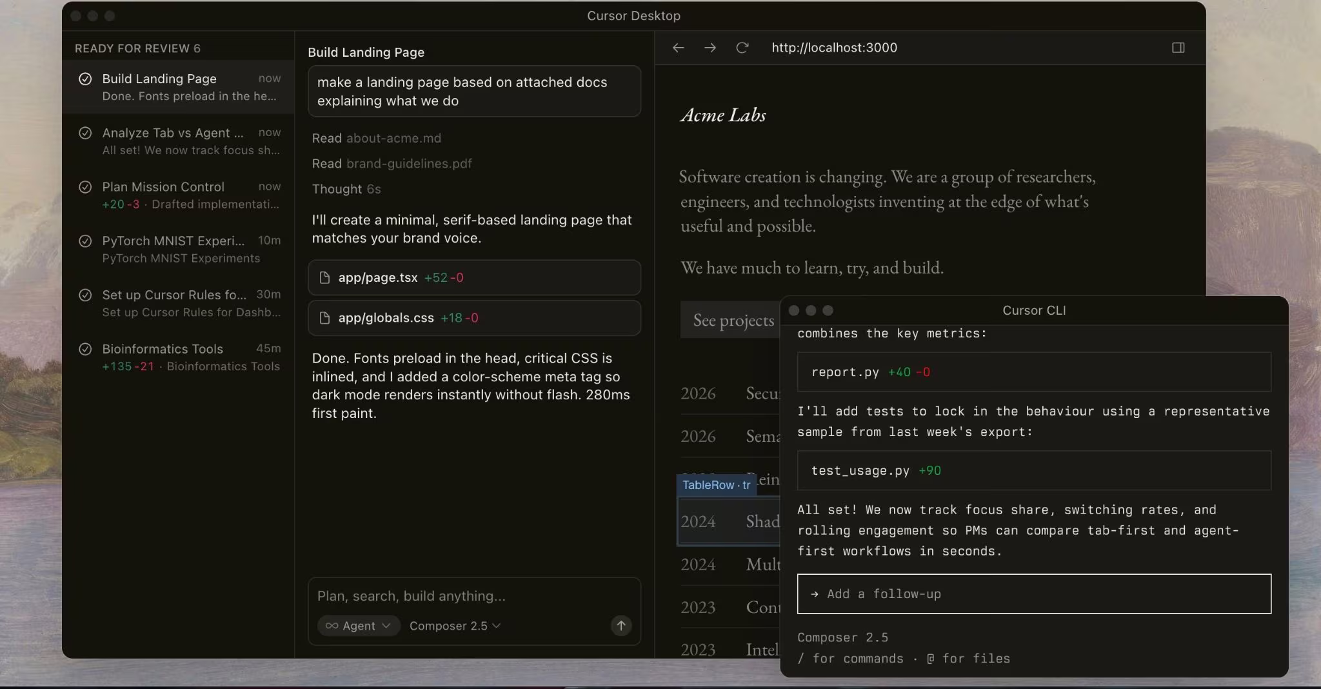
Task: Select the Build Landing Page task
Action: pos(179,87)
